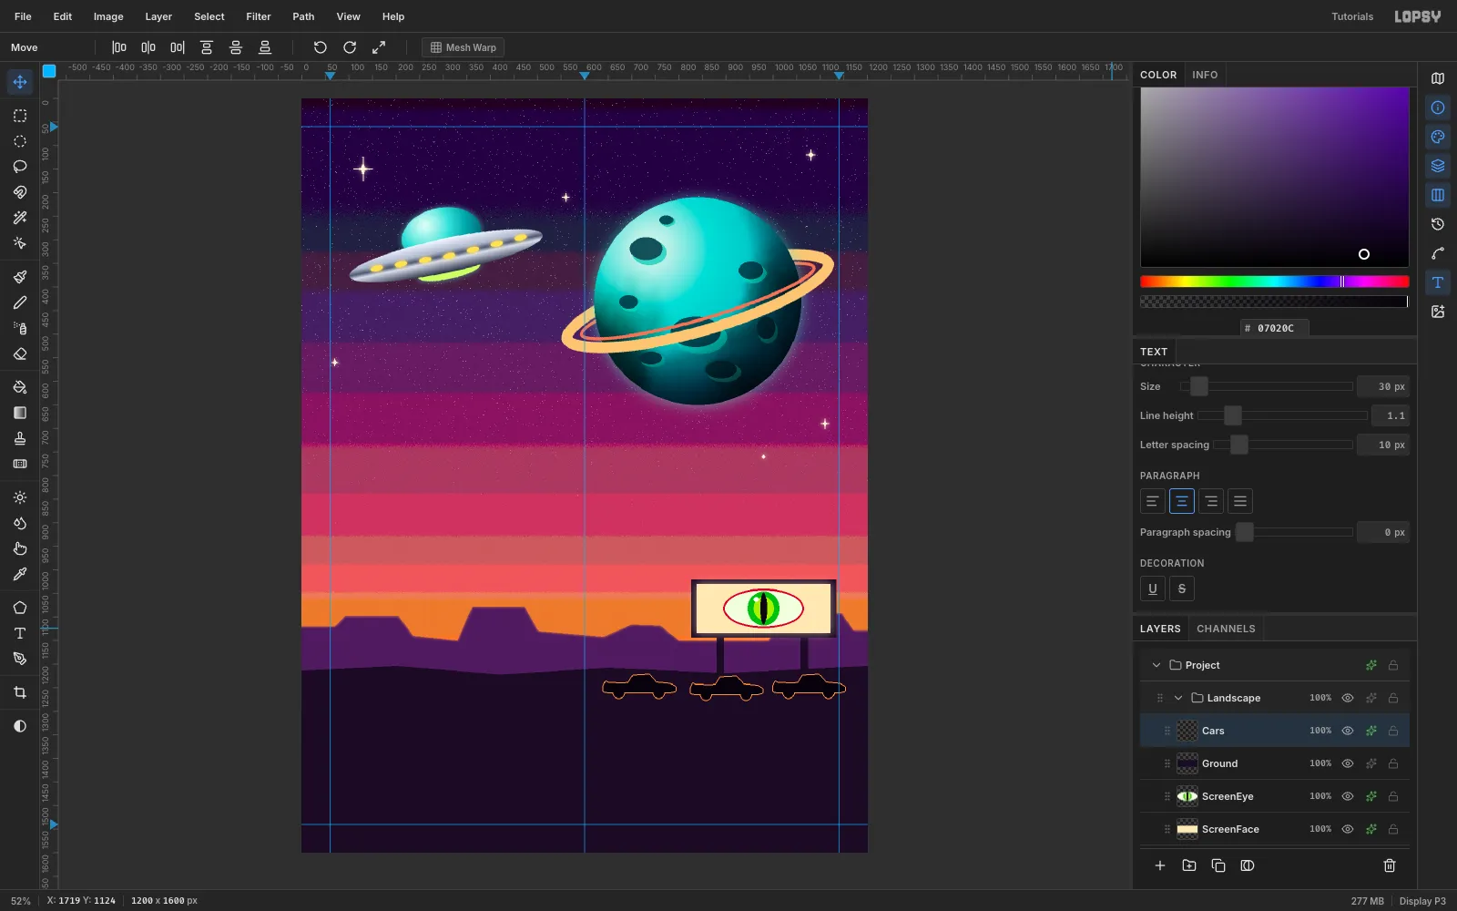Align selection to left edge
Viewport: 1457px width, 911px height.
[119, 47]
